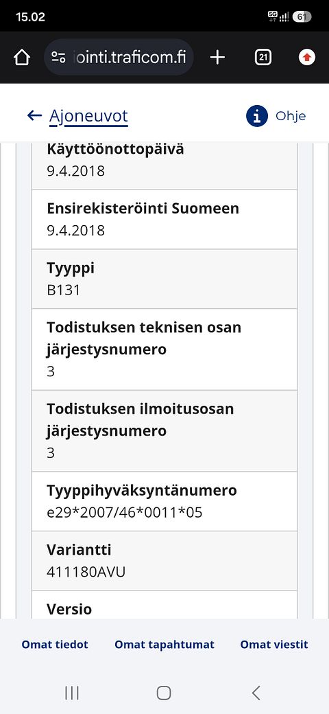Switch to Omat tapahtumat tab

coord(164,645)
